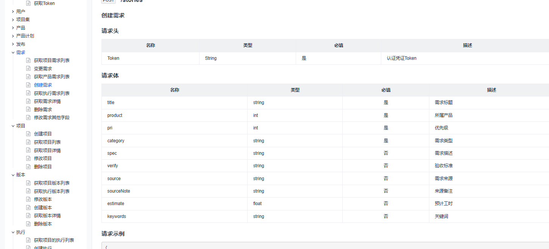549x249 pixels.
Task: Open the 获取Token page
Action: [44, 3]
